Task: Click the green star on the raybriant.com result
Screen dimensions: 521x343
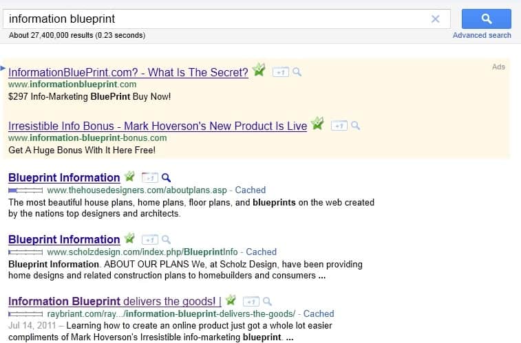Action: [x=231, y=300]
